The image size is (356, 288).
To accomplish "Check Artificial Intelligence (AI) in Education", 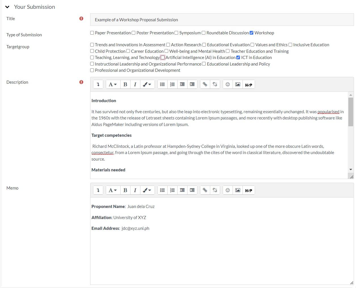I will coord(163,58).
